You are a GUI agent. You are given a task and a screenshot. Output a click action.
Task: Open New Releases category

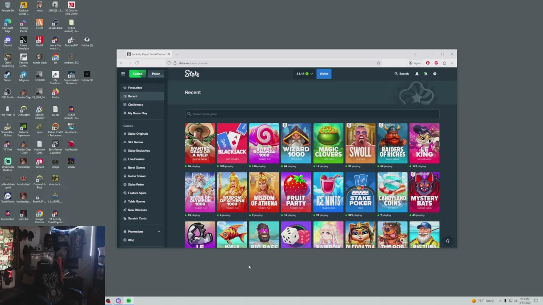click(142, 210)
